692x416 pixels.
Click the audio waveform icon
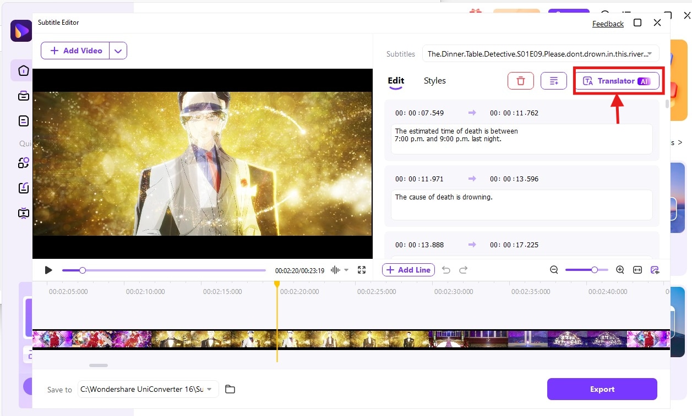335,270
